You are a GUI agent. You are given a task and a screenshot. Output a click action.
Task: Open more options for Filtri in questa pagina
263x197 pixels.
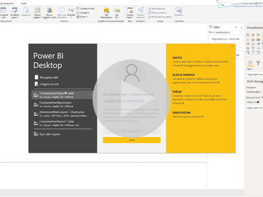[241, 32]
